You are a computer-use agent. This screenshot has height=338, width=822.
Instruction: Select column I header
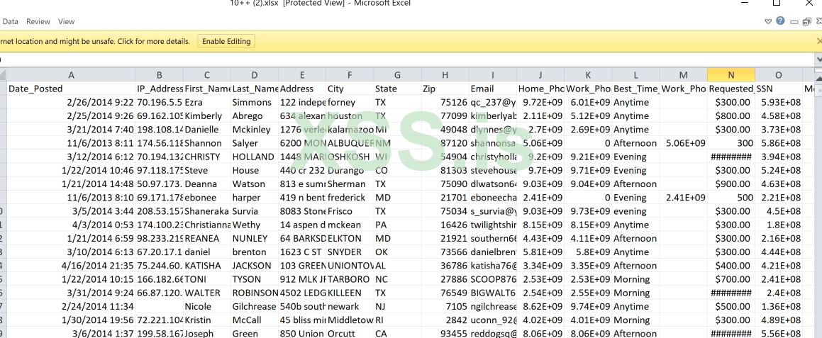tap(493, 75)
